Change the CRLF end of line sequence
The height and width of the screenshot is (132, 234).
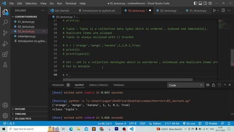(143, 124)
